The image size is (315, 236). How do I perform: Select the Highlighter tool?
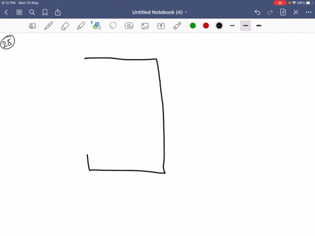pyautogui.click(x=81, y=26)
